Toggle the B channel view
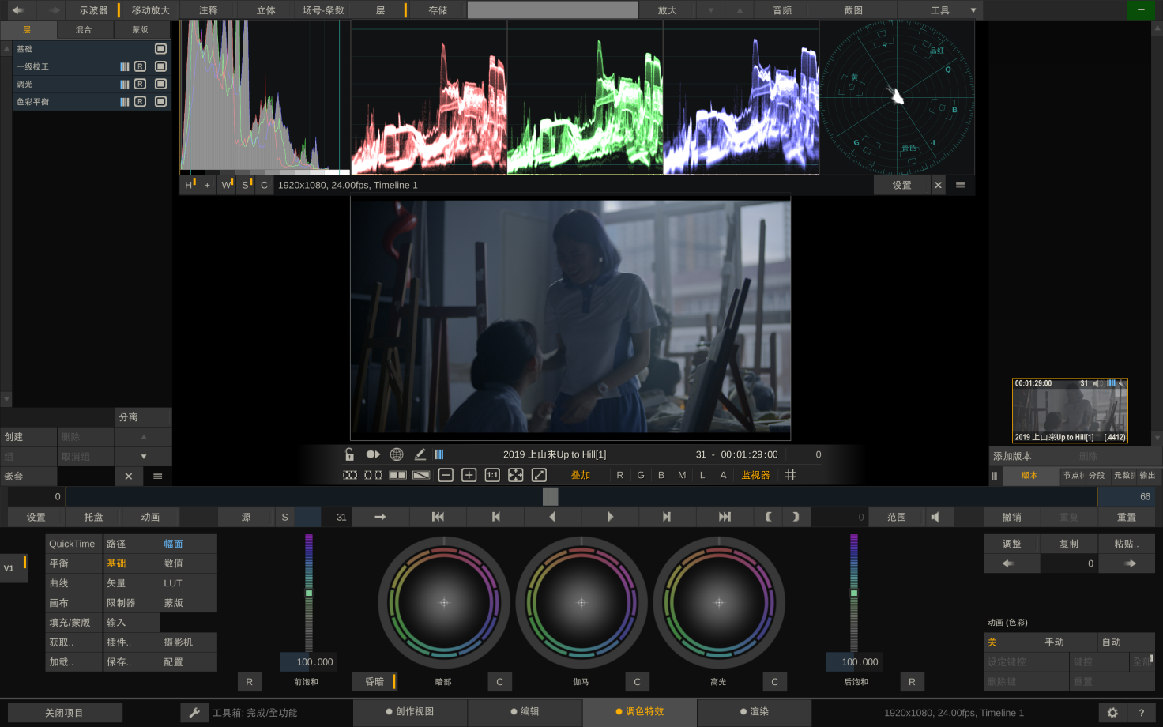This screenshot has width=1163, height=727. click(x=661, y=475)
